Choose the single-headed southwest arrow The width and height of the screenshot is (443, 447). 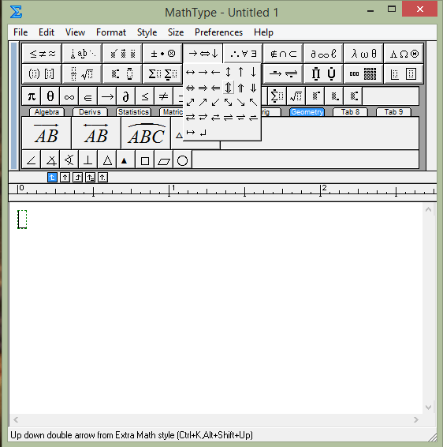click(216, 103)
